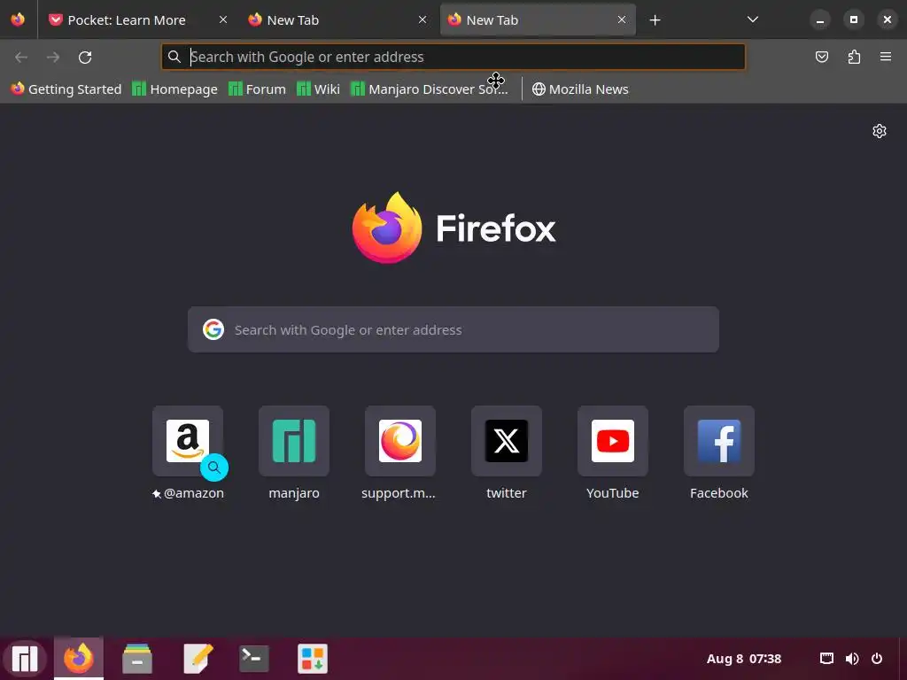Close the currently active New Tab

pyautogui.click(x=622, y=19)
